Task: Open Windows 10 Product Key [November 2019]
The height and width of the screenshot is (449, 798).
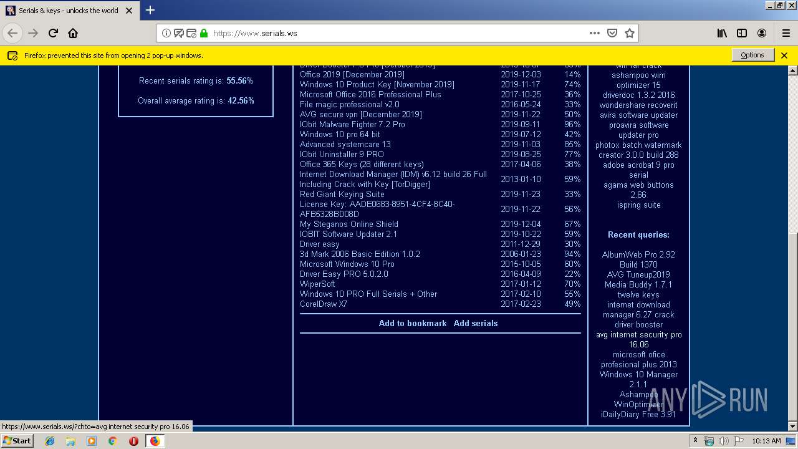Action: tap(377, 84)
